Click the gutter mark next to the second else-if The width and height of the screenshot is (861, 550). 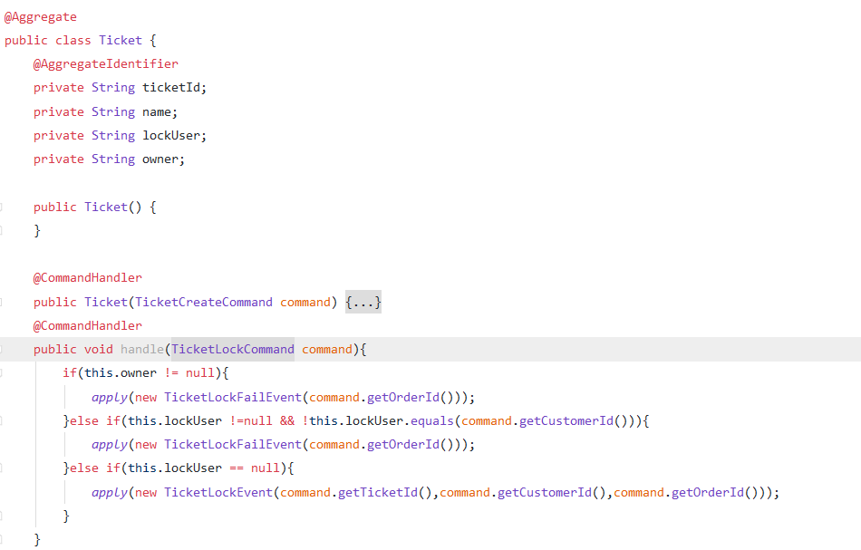(x=5, y=468)
